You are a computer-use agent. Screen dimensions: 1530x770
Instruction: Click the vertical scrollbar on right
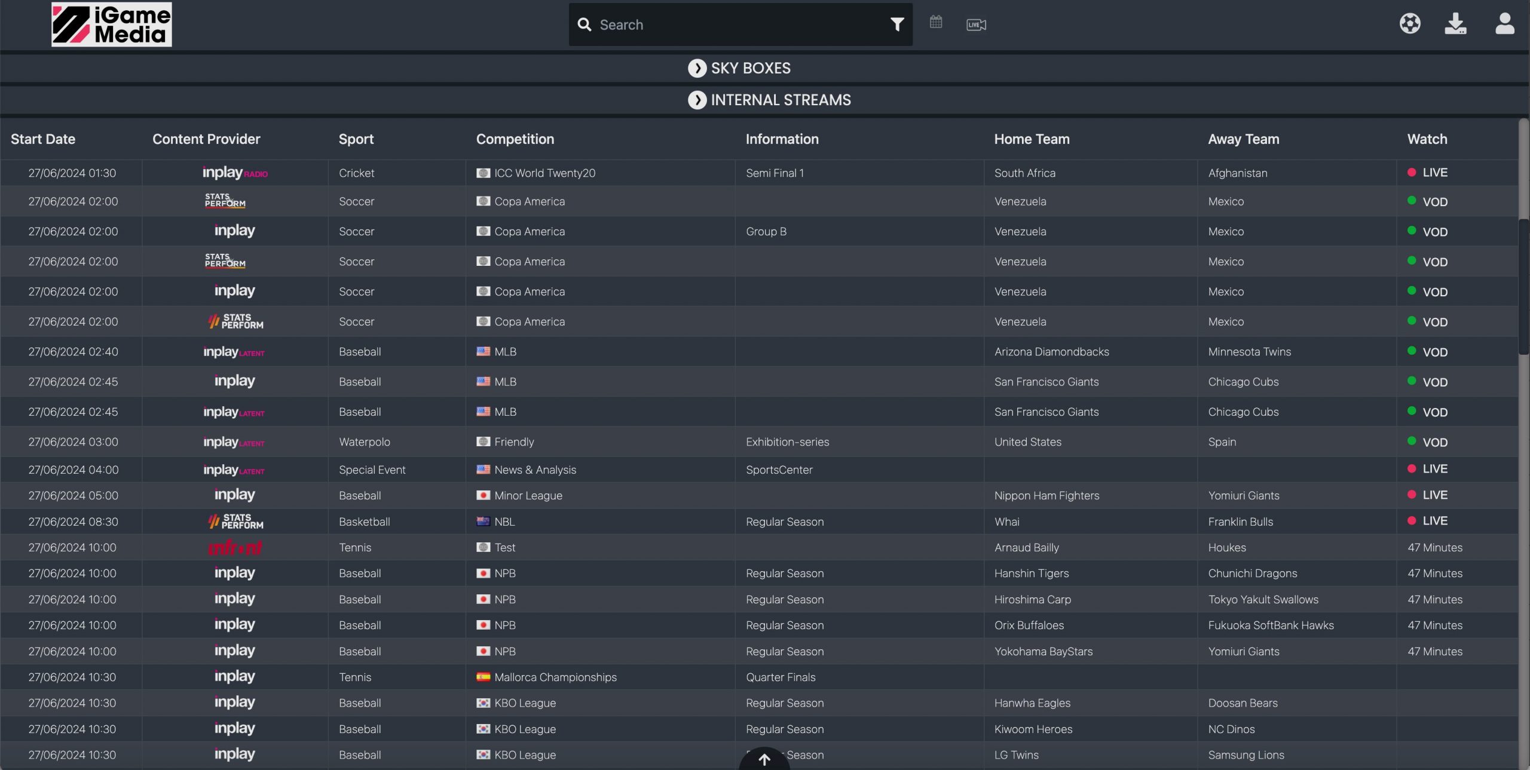(1523, 287)
